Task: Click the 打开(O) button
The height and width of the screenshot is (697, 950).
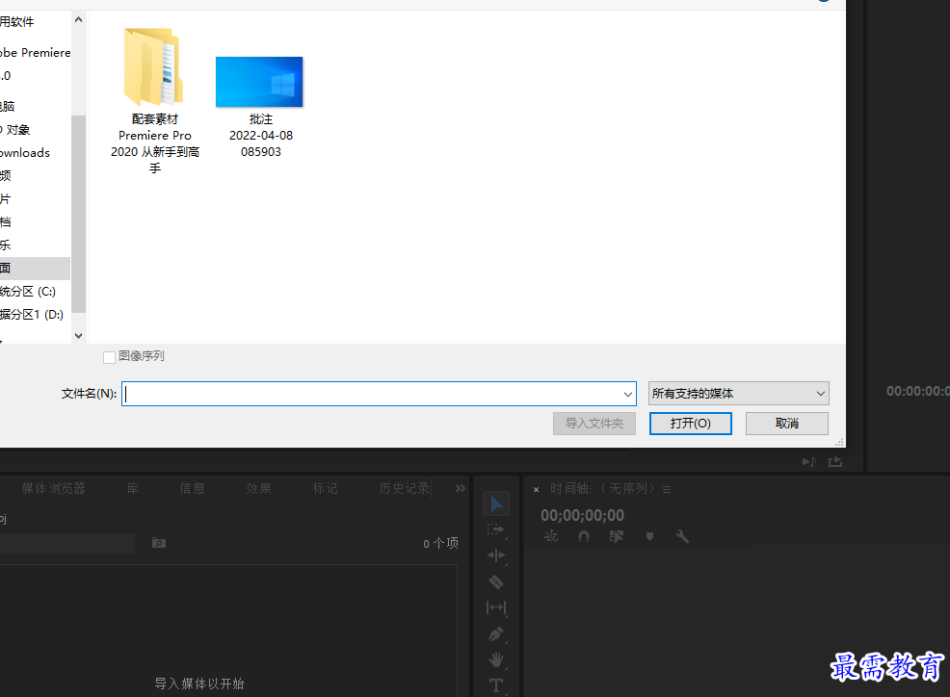Action: point(690,424)
